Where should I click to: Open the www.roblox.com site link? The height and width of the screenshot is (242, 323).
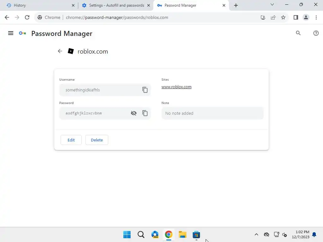coord(176,87)
